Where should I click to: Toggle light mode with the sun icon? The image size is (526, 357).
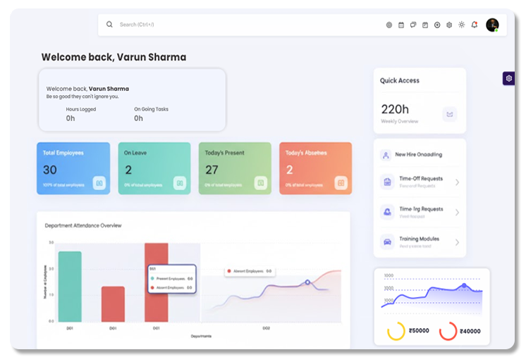[x=462, y=25]
